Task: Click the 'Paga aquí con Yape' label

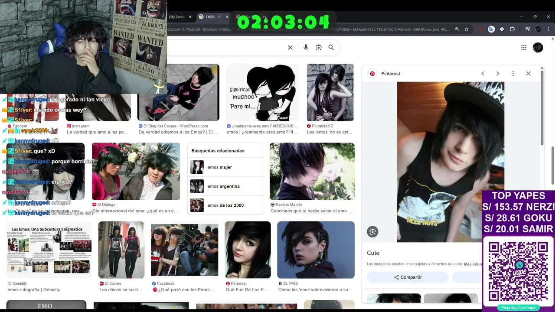Action: coord(519,308)
